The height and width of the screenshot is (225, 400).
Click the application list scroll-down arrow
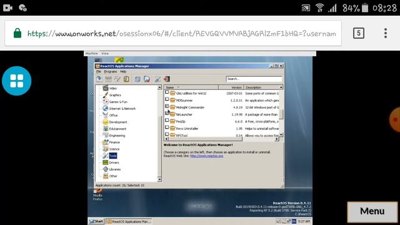pyautogui.click(x=281, y=134)
